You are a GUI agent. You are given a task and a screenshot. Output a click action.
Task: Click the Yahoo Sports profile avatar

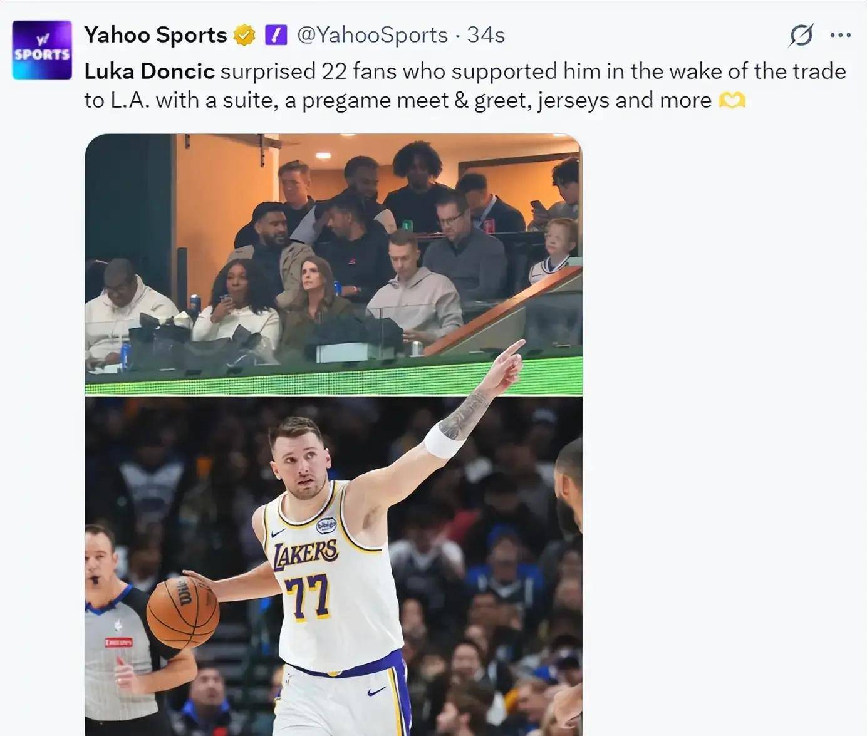(42, 50)
